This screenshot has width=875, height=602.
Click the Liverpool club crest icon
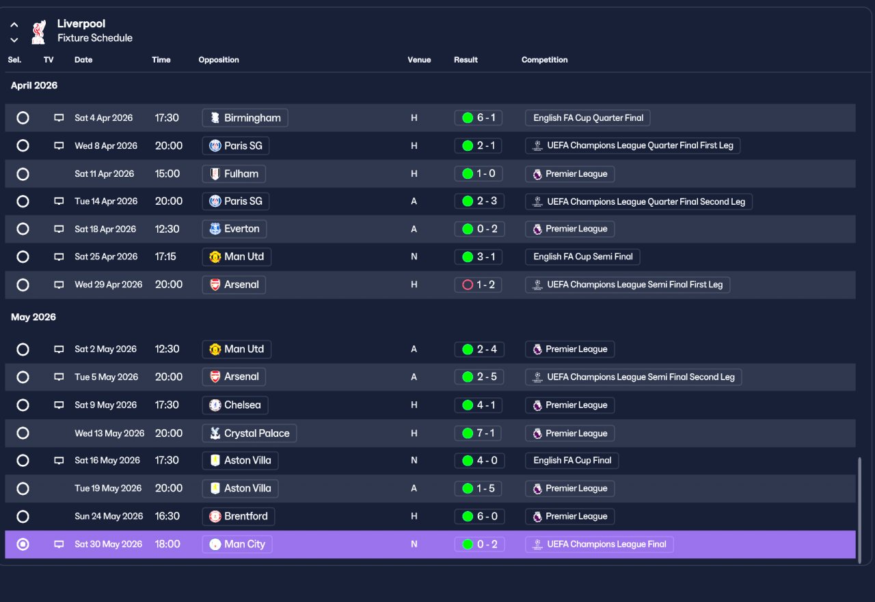click(x=38, y=31)
